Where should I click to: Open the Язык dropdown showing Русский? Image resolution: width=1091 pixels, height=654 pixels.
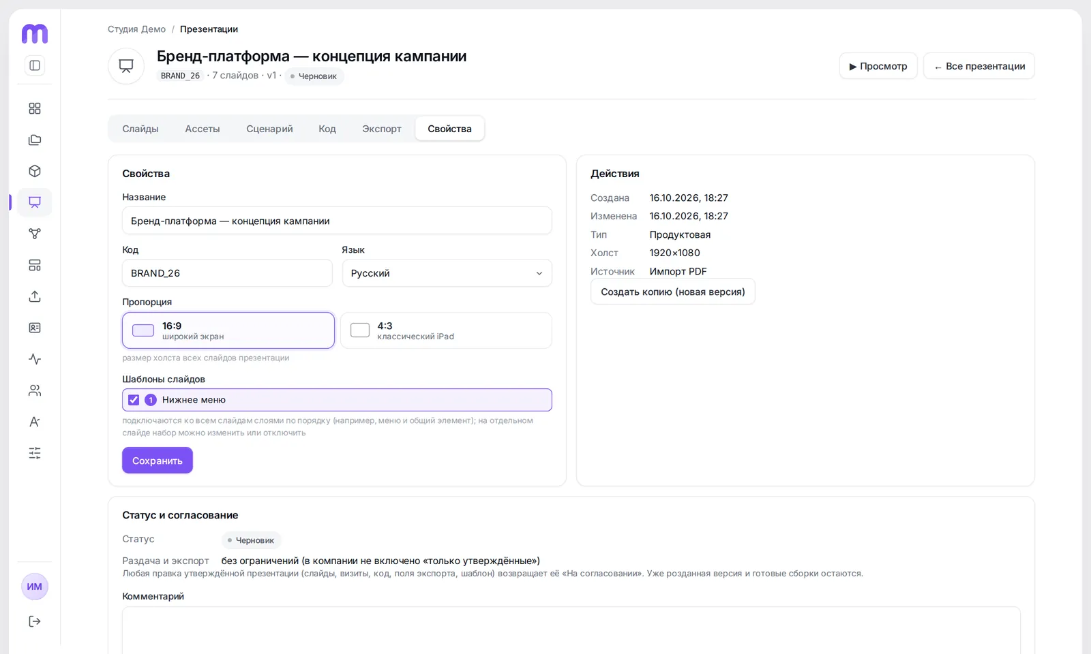point(447,273)
